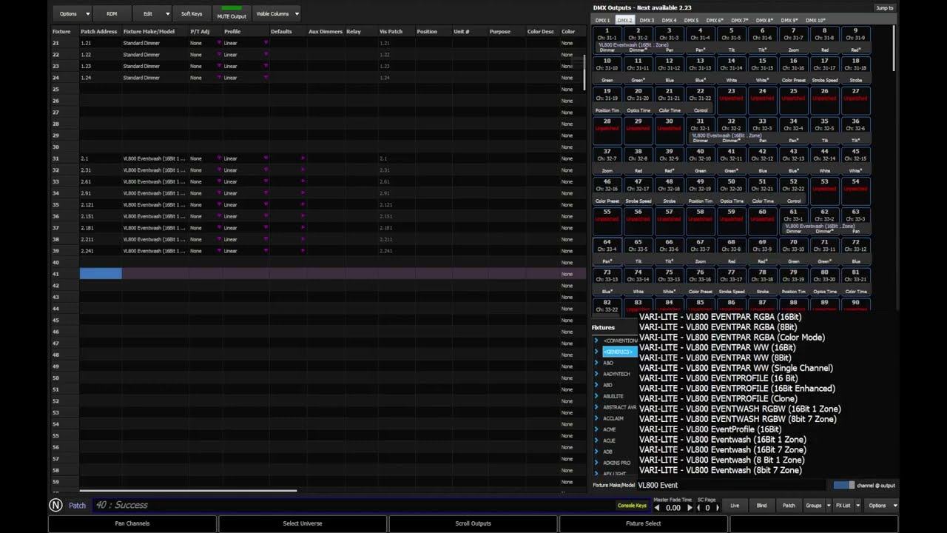The height and width of the screenshot is (533, 947).
Task: Open Profile dropdown arrow for fixture 21
Action: tap(266, 43)
